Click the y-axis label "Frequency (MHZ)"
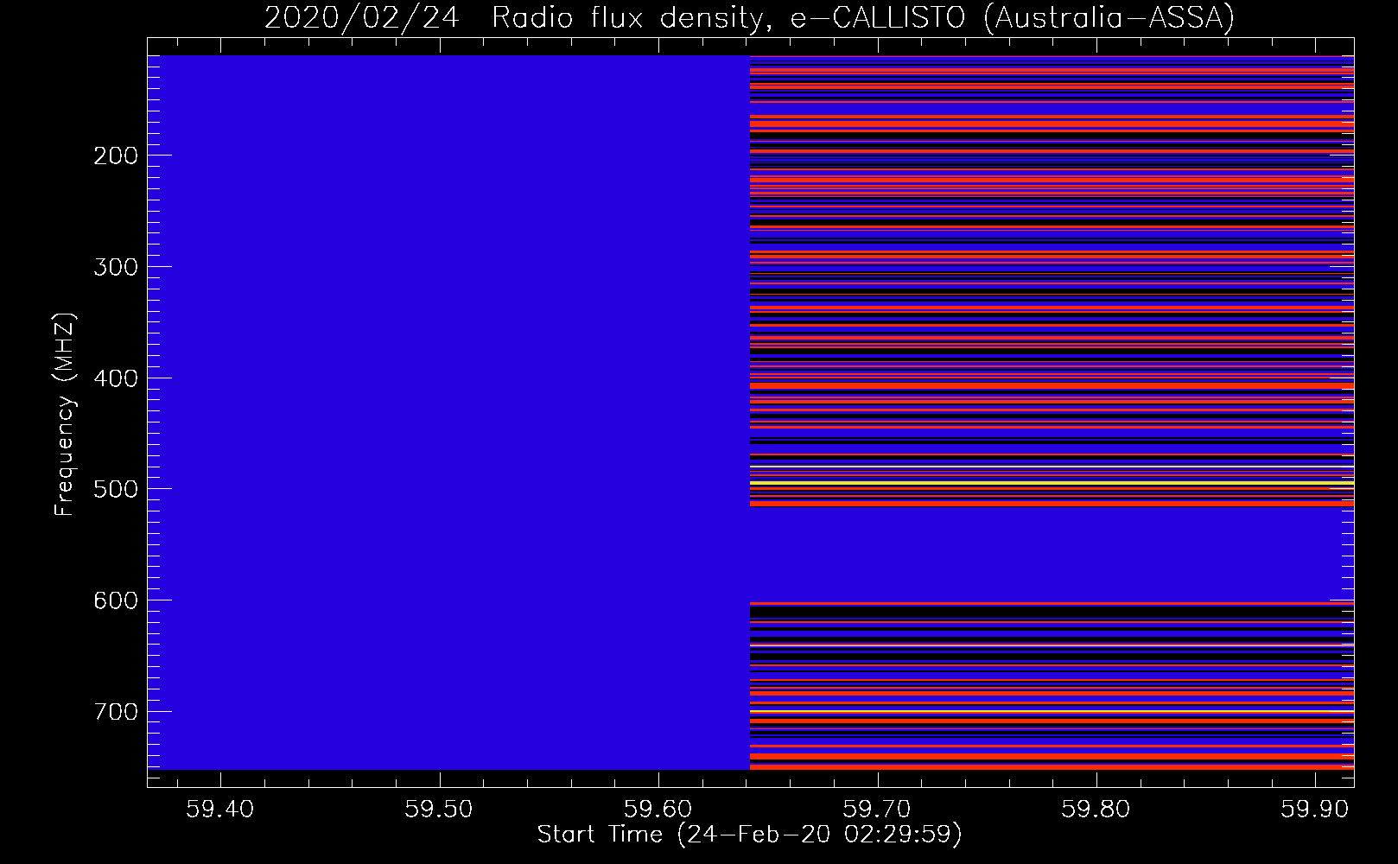Image resolution: width=1398 pixels, height=864 pixels. point(65,414)
